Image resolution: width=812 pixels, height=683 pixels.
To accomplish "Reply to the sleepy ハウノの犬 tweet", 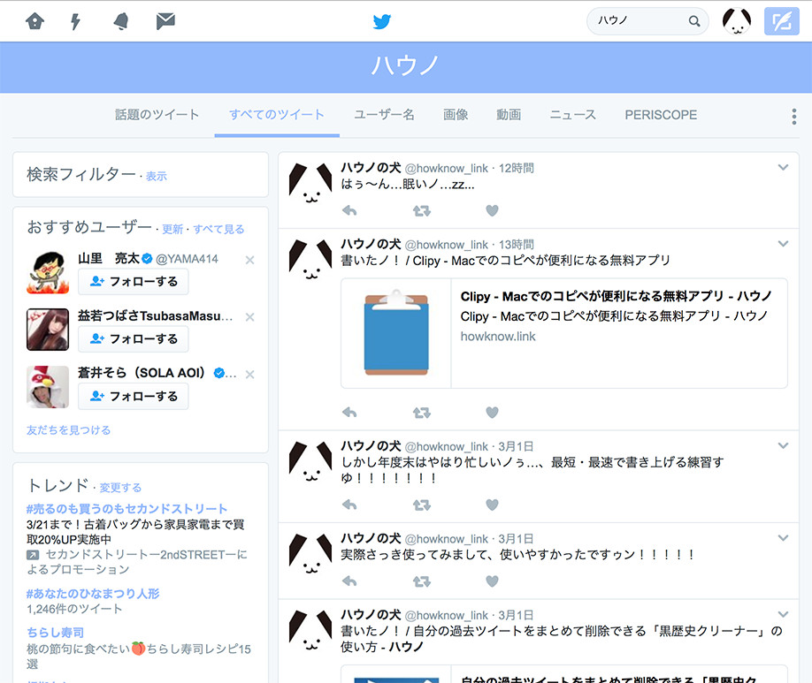I will click(349, 211).
